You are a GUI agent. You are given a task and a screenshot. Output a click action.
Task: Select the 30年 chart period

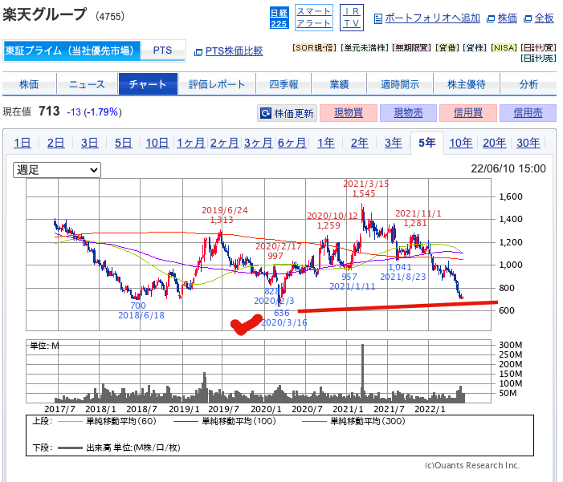[528, 143]
